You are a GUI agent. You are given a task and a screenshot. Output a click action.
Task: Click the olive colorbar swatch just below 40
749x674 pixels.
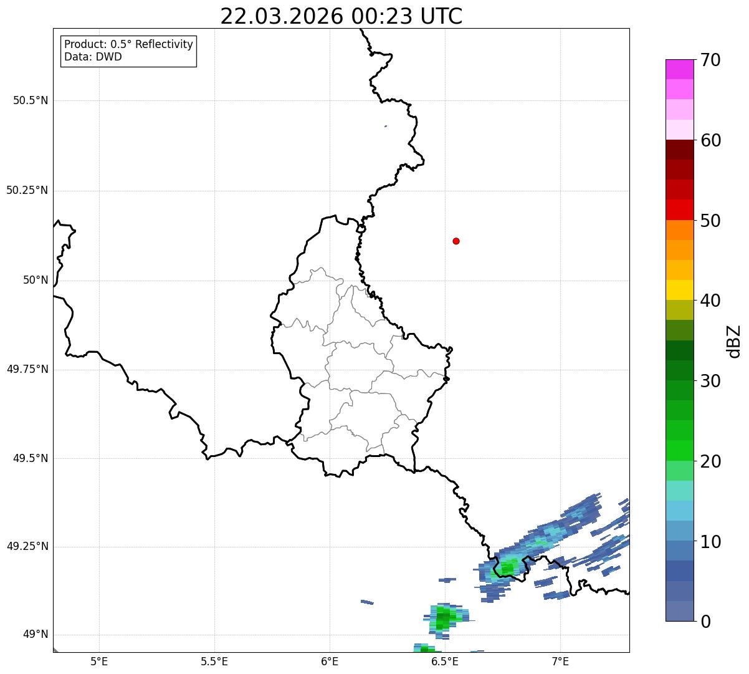coord(679,311)
